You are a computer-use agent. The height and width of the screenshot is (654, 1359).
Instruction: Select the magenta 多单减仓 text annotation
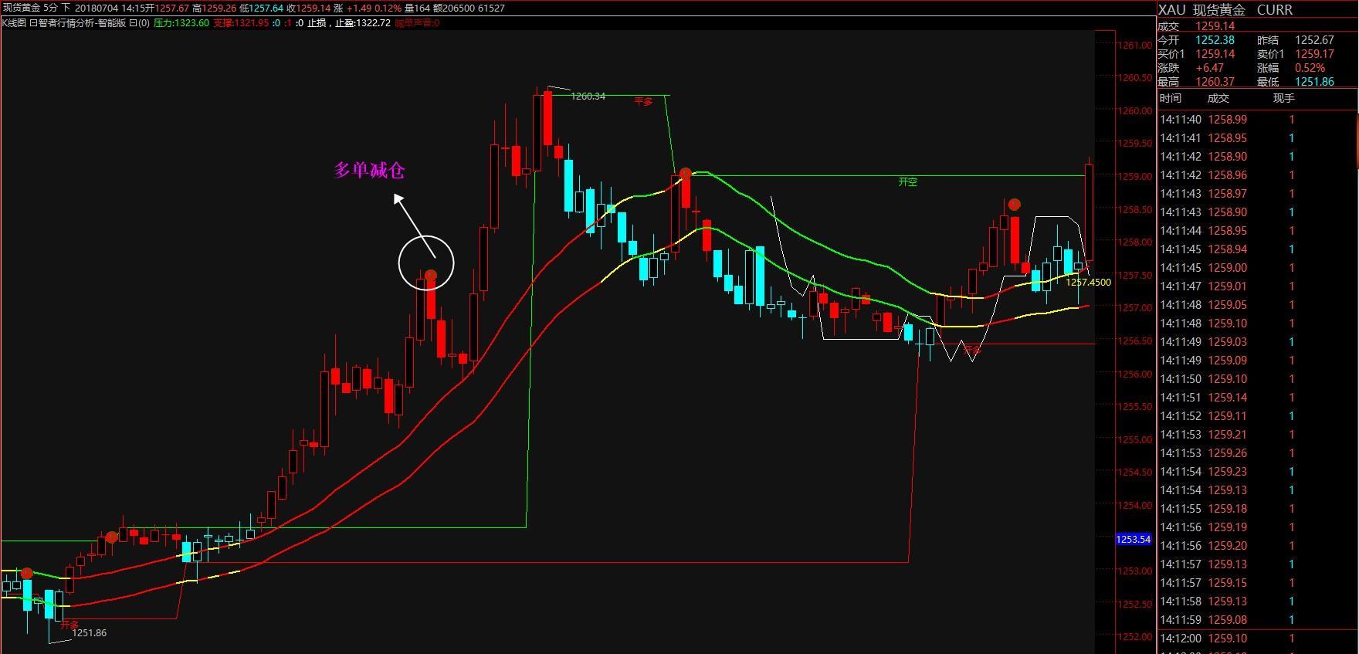coord(369,171)
